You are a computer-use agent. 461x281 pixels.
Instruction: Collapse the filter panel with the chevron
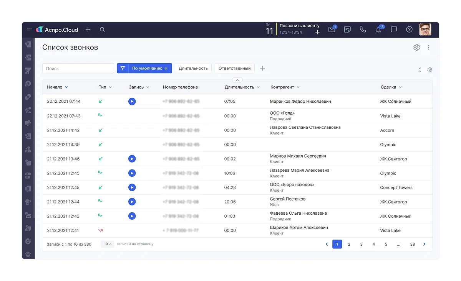click(x=237, y=80)
